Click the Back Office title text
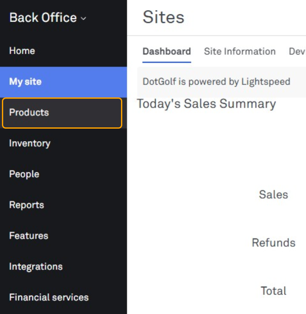 tap(43, 18)
